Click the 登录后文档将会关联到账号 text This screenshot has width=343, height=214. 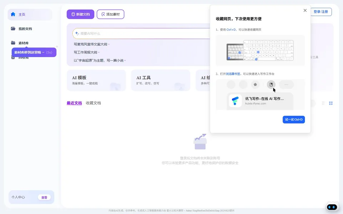pyautogui.click(x=200, y=158)
